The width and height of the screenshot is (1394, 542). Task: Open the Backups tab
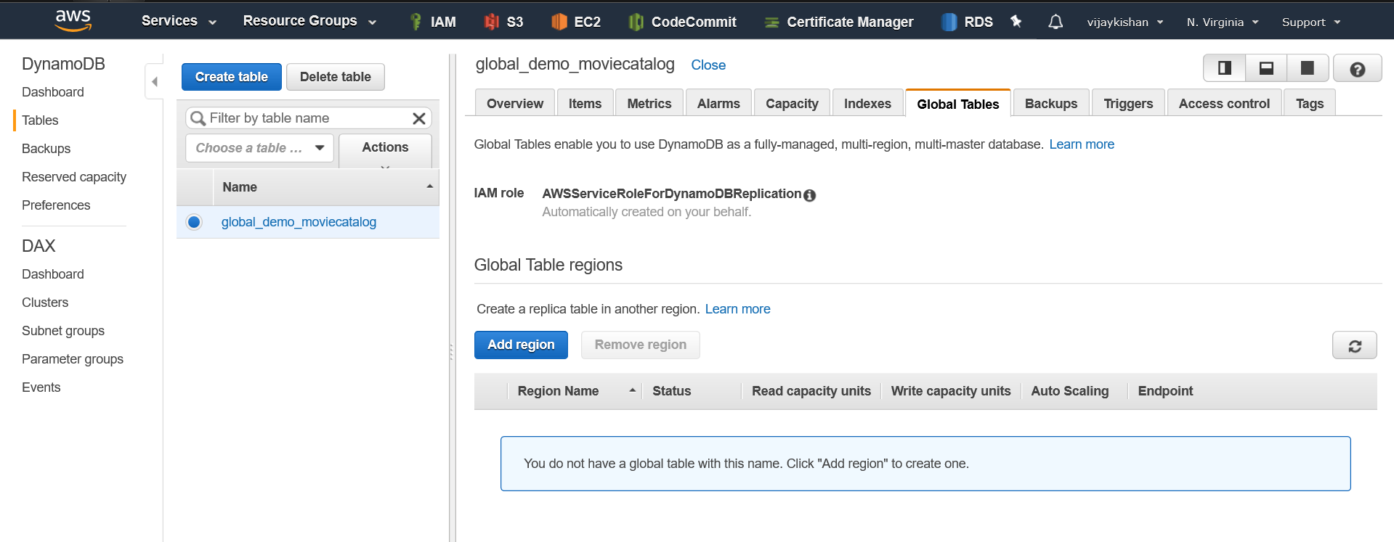1050,104
